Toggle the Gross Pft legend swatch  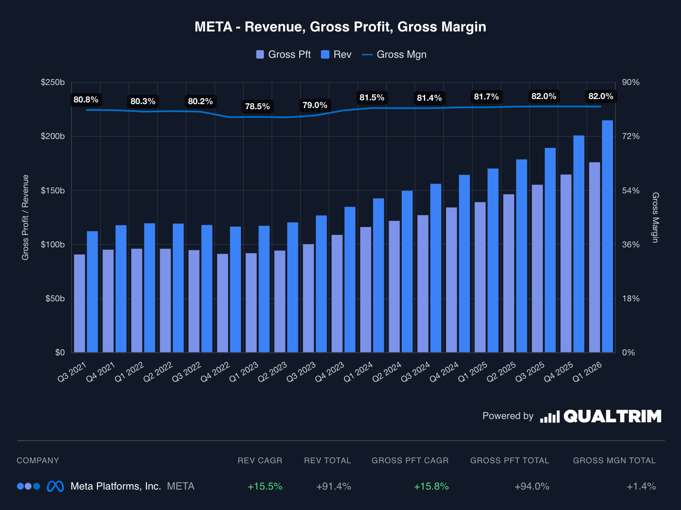[x=260, y=54]
